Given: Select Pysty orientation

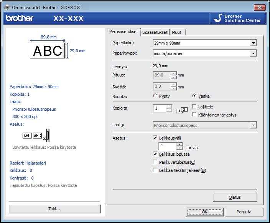Looking at the screenshot, I should [155, 96].
